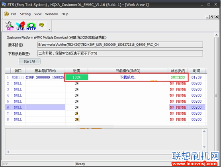Click the 版本号(ITEM) column header
Viewport: 221px width, 168px height.
45,71
